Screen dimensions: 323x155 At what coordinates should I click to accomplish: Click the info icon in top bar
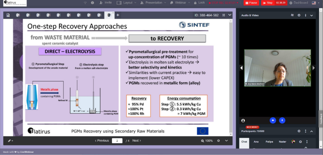tap(93, 3)
